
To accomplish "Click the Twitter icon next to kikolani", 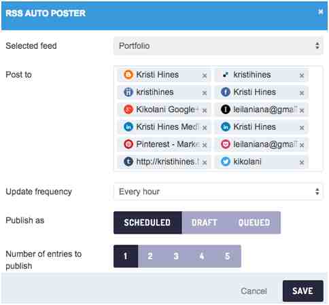I will click(x=226, y=162).
